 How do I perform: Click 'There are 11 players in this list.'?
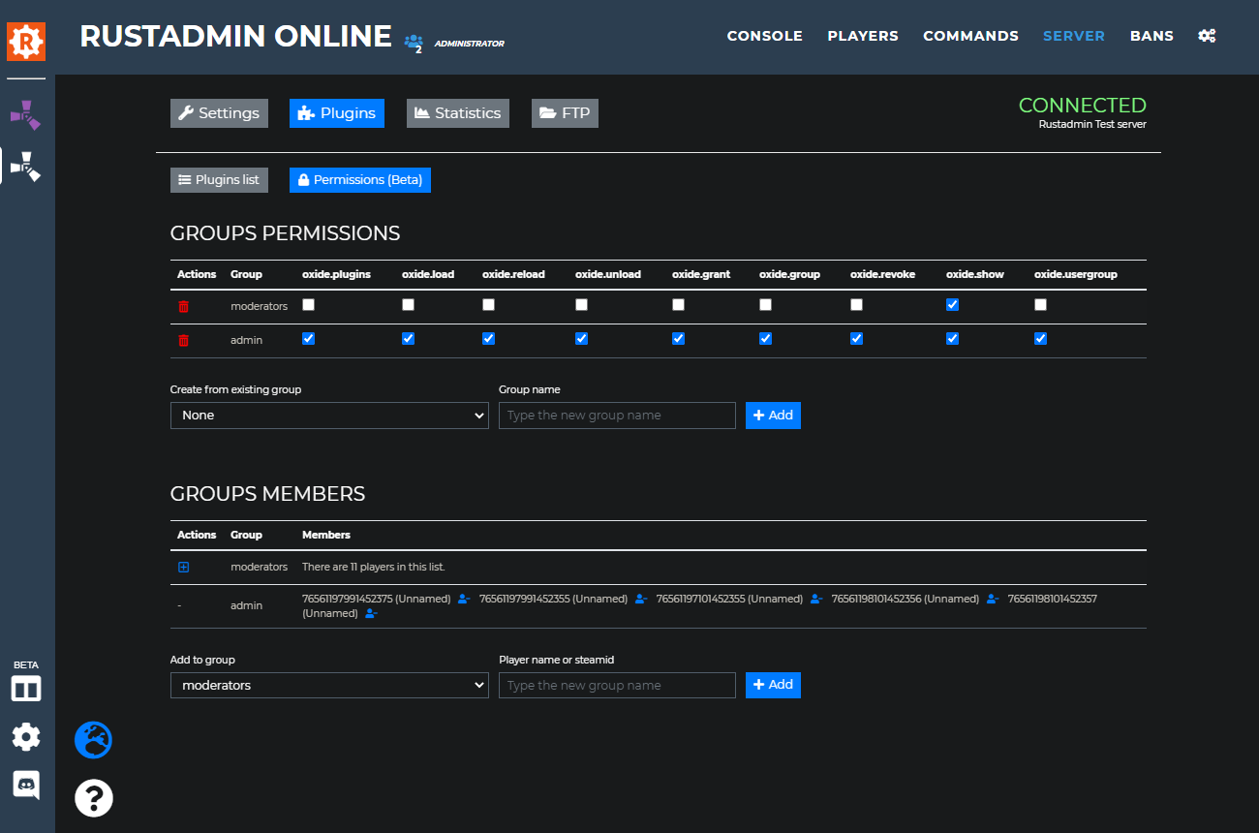(374, 567)
